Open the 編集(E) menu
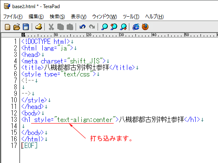Screen dimensions: 218x163 click(36, 17)
